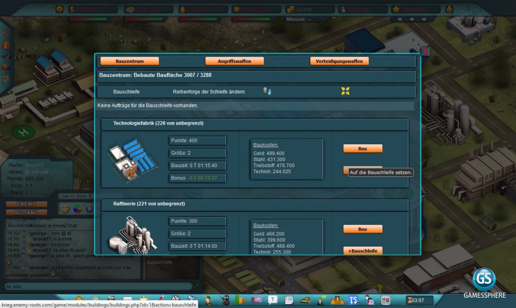The height and width of the screenshot is (308, 516).
Task: Open chat settings gear icon
Action: pyautogui.click(x=89, y=209)
